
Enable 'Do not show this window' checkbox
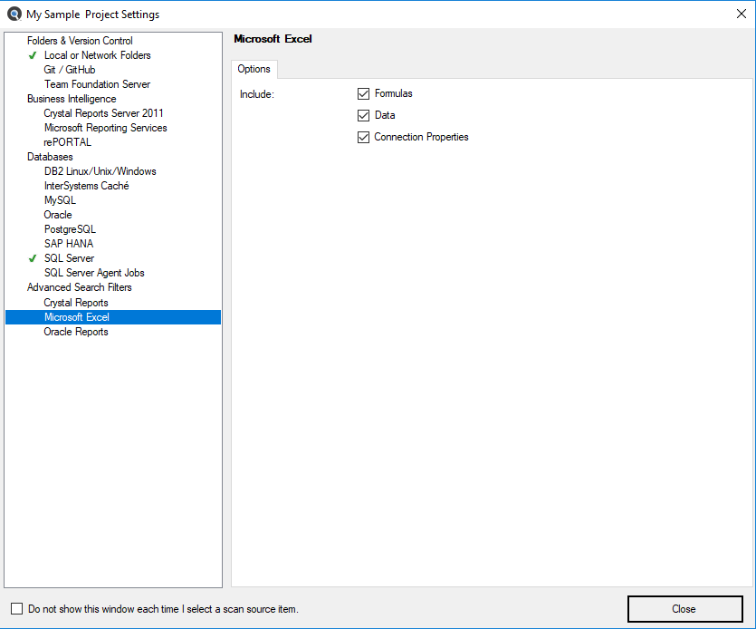click(17, 609)
